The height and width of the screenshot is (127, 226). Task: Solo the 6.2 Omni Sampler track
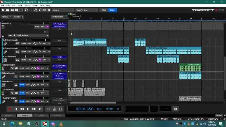pos(29,52)
